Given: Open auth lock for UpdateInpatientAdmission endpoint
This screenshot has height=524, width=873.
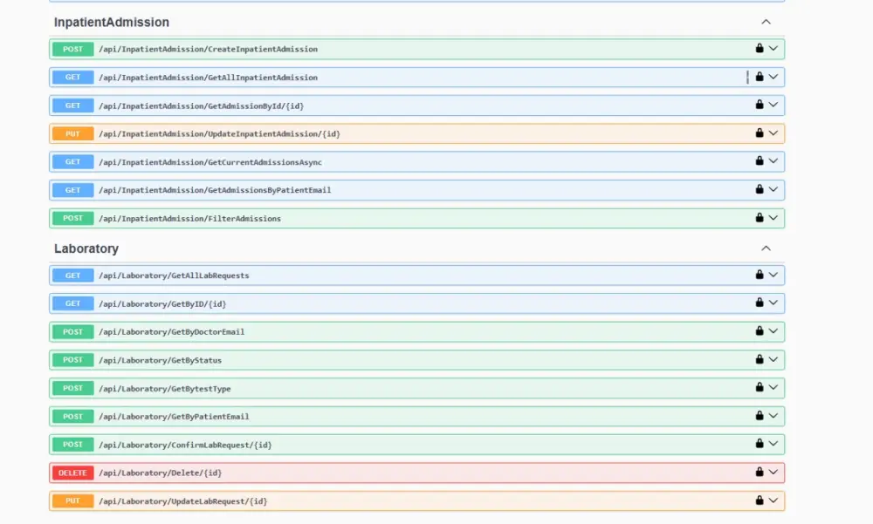Looking at the screenshot, I should 760,133.
